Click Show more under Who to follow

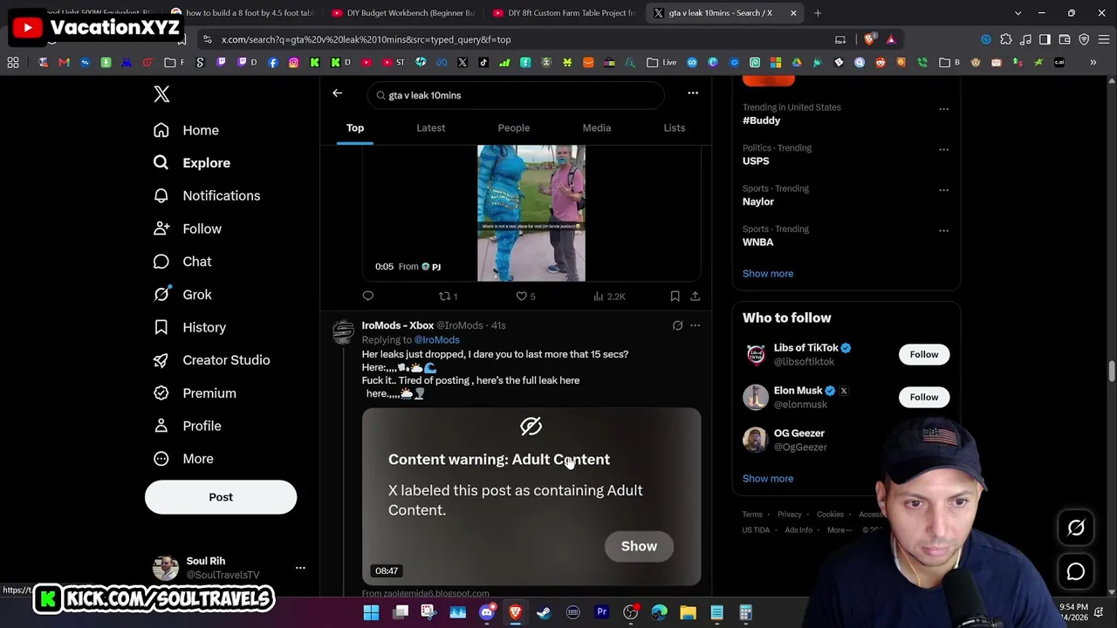click(x=768, y=479)
